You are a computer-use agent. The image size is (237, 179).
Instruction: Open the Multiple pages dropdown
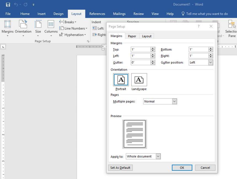tap(160, 101)
